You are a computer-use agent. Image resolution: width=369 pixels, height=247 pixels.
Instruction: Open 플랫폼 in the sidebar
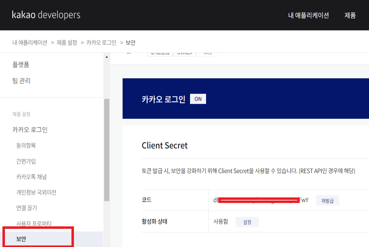(21, 64)
